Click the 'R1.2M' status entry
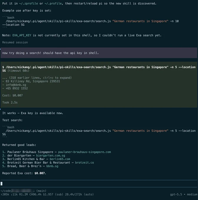This screenshot has width=198, height=200. tap(23, 194)
